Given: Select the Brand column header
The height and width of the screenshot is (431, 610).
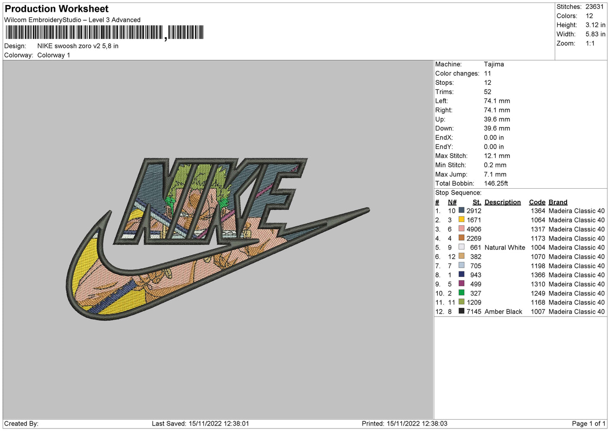Looking at the screenshot, I should (558, 202).
